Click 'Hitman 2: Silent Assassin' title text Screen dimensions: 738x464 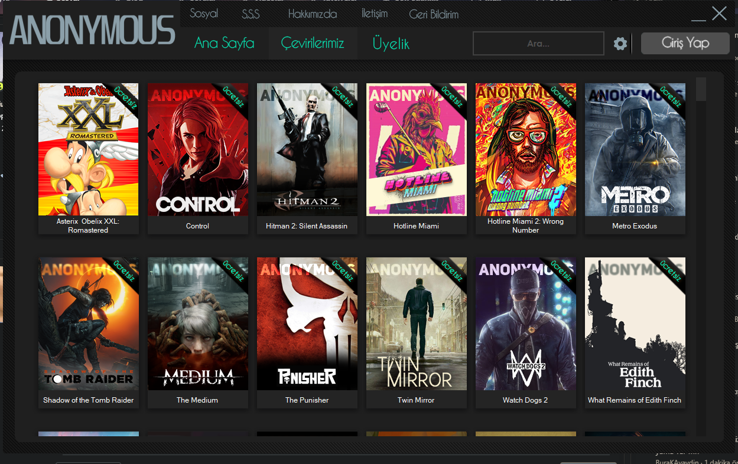pyautogui.click(x=307, y=226)
